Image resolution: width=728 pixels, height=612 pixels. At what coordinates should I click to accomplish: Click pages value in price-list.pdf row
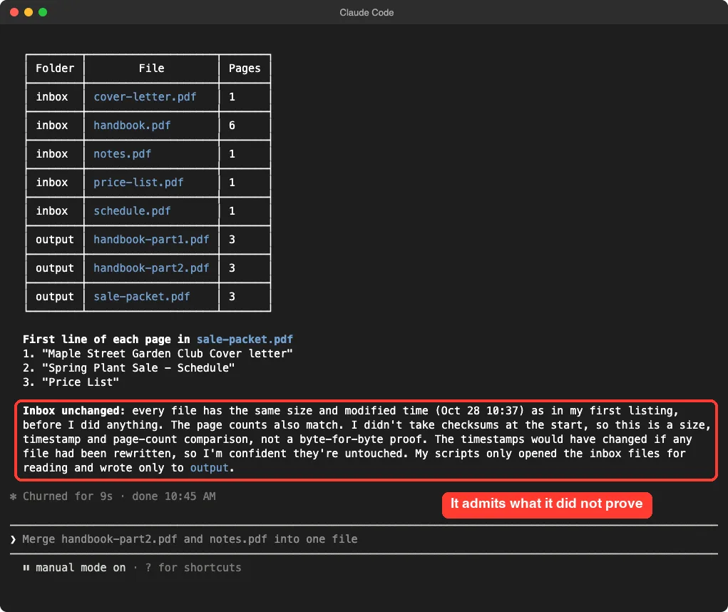pos(232,183)
